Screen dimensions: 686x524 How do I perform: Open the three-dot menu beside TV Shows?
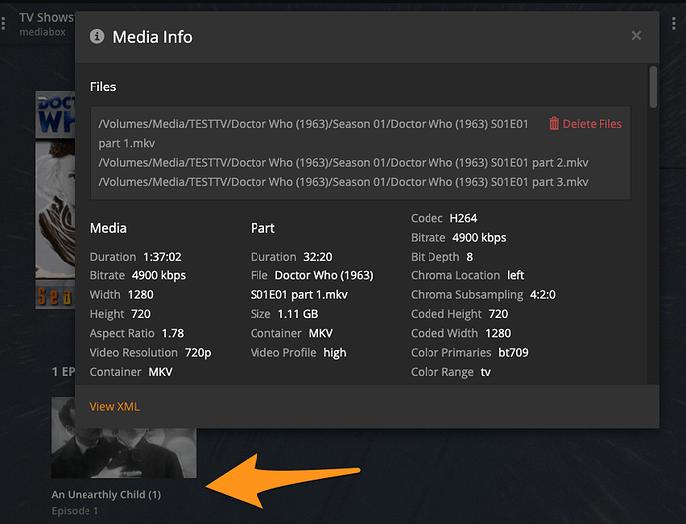tap(4, 23)
